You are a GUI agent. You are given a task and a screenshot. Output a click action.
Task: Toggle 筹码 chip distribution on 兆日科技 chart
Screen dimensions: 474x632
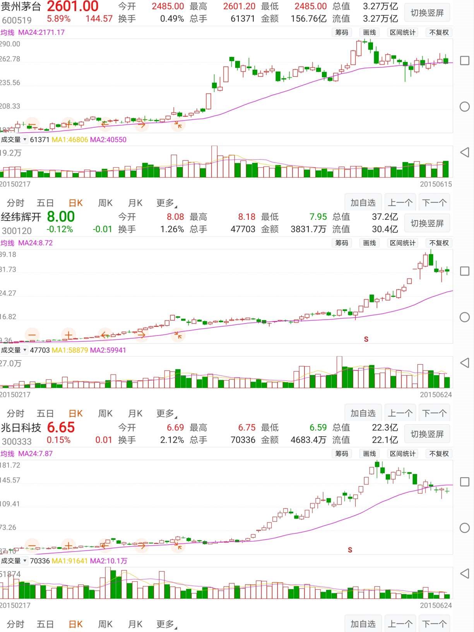[342, 454]
